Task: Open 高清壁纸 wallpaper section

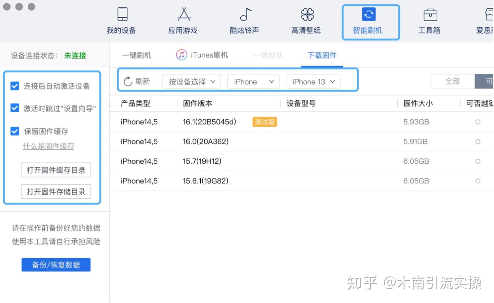Action: tap(306, 21)
